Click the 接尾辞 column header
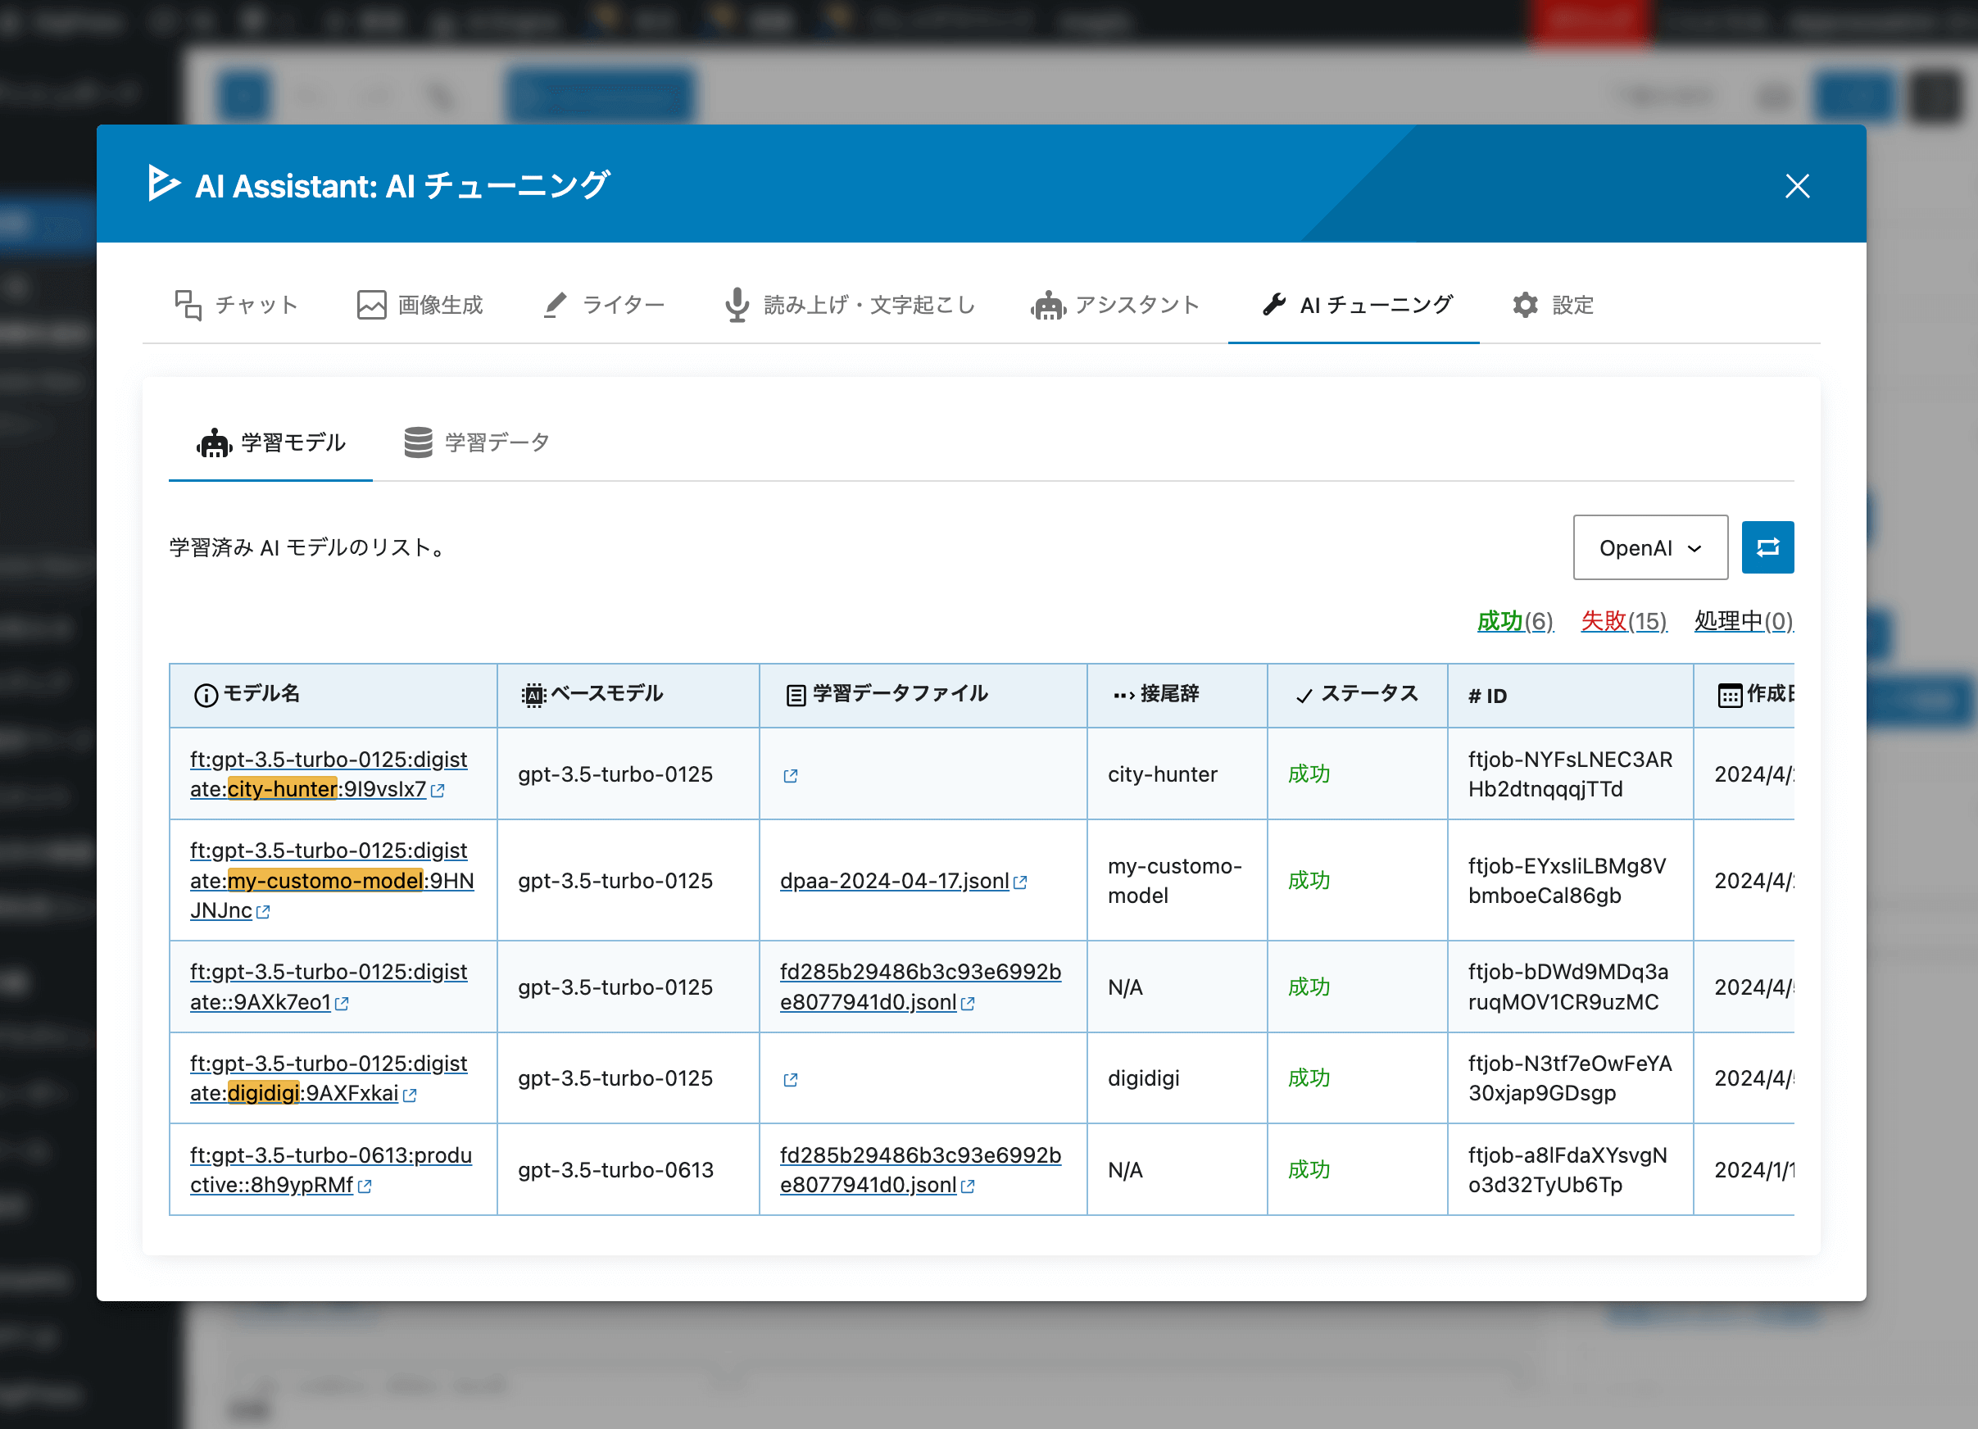Image resolution: width=1978 pixels, height=1429 pixels. [1177, 695]
